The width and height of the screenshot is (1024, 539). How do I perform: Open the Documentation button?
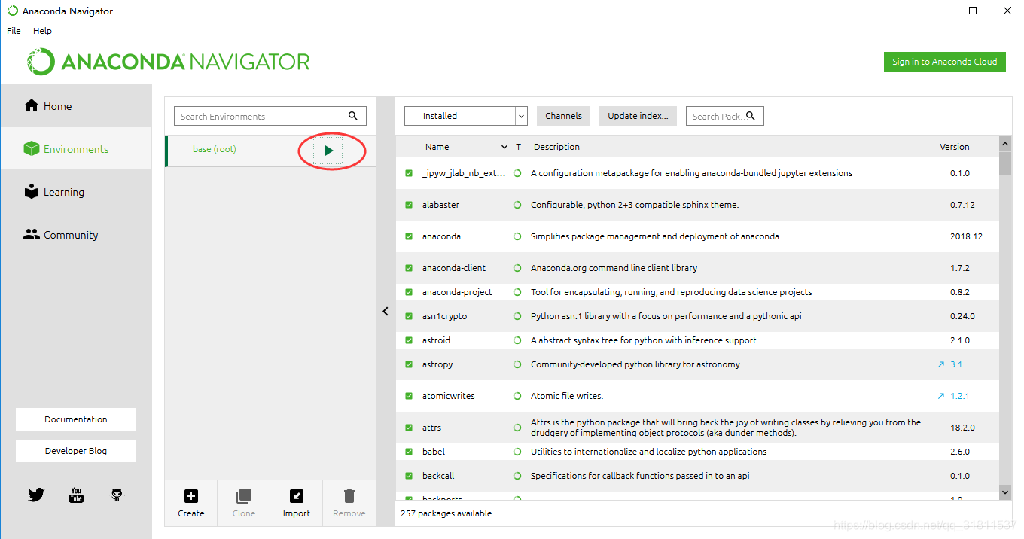pyautogui.click(x=76, y=419)
